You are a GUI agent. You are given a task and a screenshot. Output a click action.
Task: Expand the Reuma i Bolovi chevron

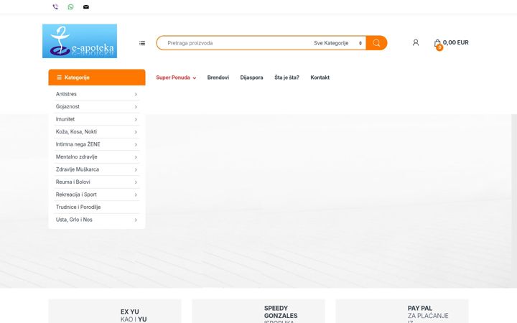(x=136, y=182)
